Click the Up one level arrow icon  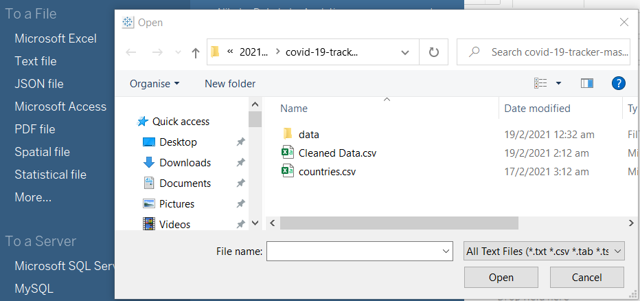coord(196,52)
